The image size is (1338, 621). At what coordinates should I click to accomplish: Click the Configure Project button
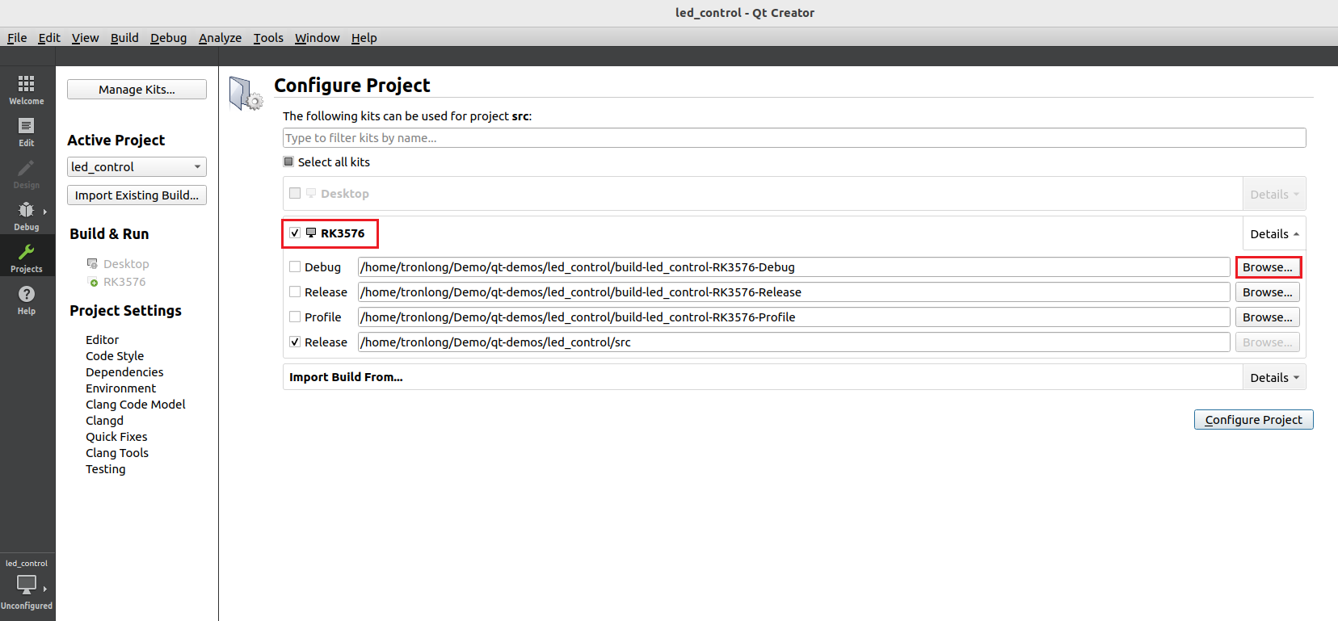tap(1253, 420)
